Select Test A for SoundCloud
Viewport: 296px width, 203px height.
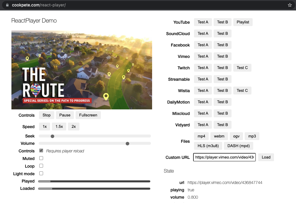(x=203, y=33)
